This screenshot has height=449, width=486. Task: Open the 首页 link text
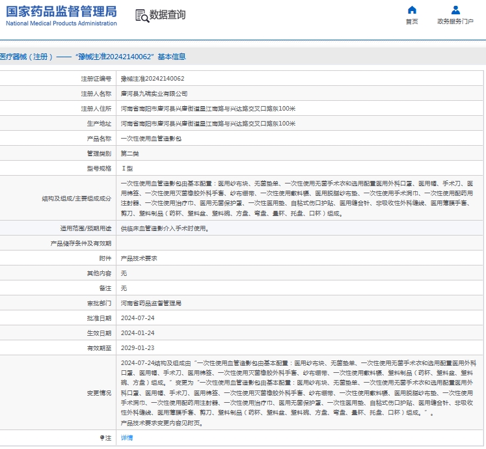tap(412, 21)
